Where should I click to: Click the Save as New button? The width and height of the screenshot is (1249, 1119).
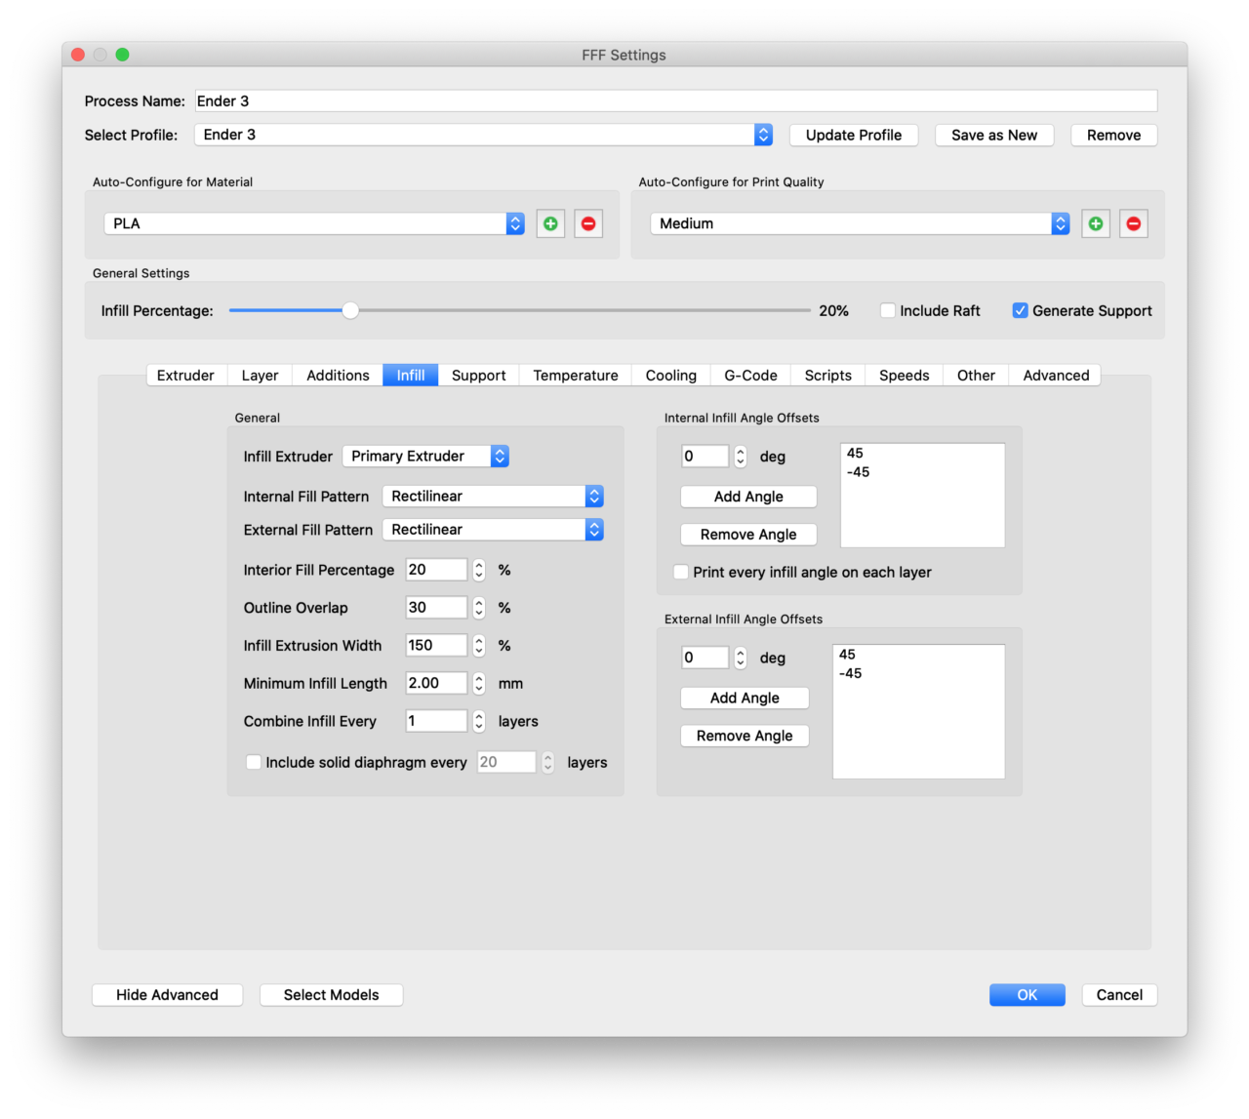pos(994,135)
